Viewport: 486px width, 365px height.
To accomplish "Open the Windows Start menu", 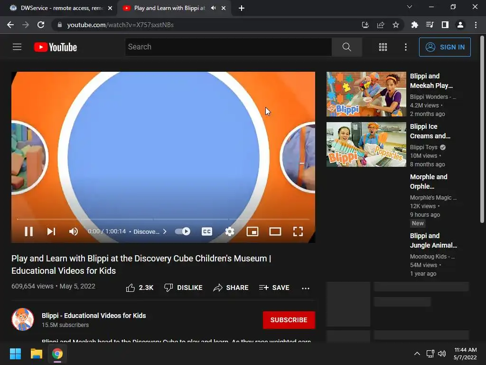I will (x=15, y=354).
